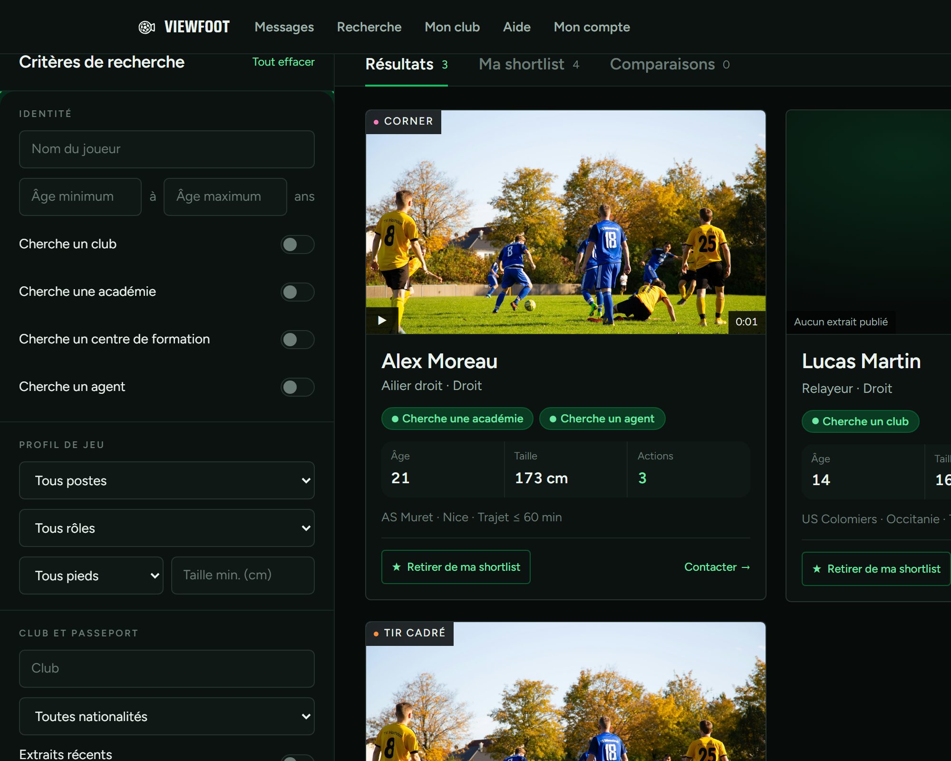Screen dimensions: 951x761
Task: Open the Tous postes dropdown
Action: pyautogui.click(x=166, y=480)
